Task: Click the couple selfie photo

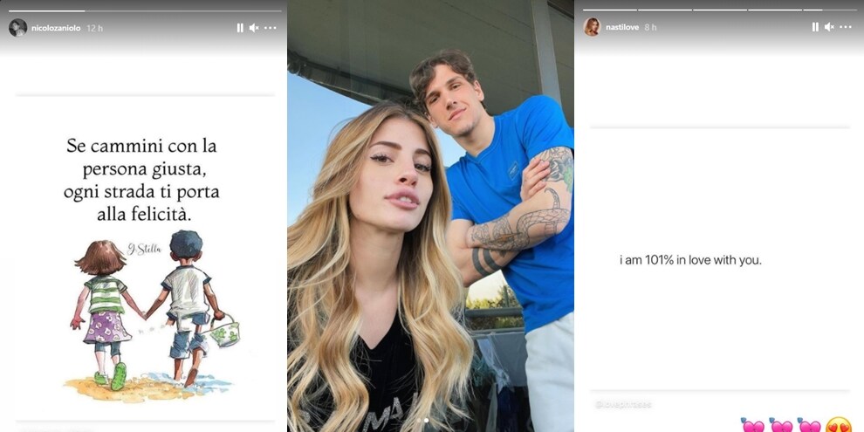Action: click(430, 216)
